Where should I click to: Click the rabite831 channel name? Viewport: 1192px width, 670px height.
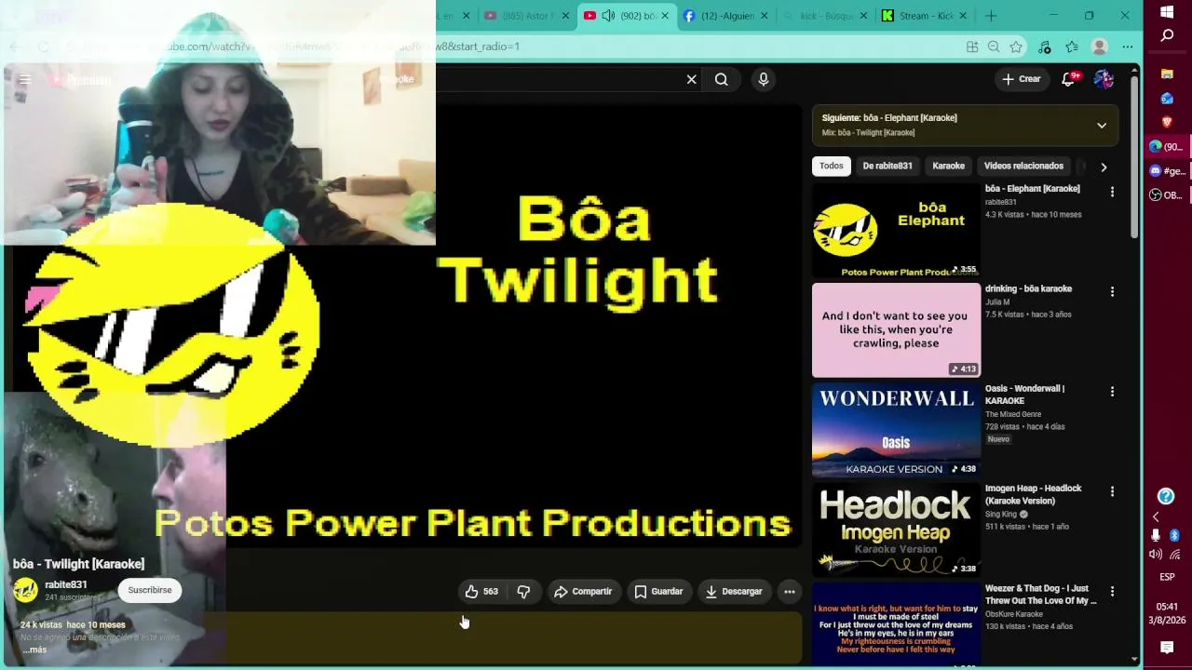(66, 585)
